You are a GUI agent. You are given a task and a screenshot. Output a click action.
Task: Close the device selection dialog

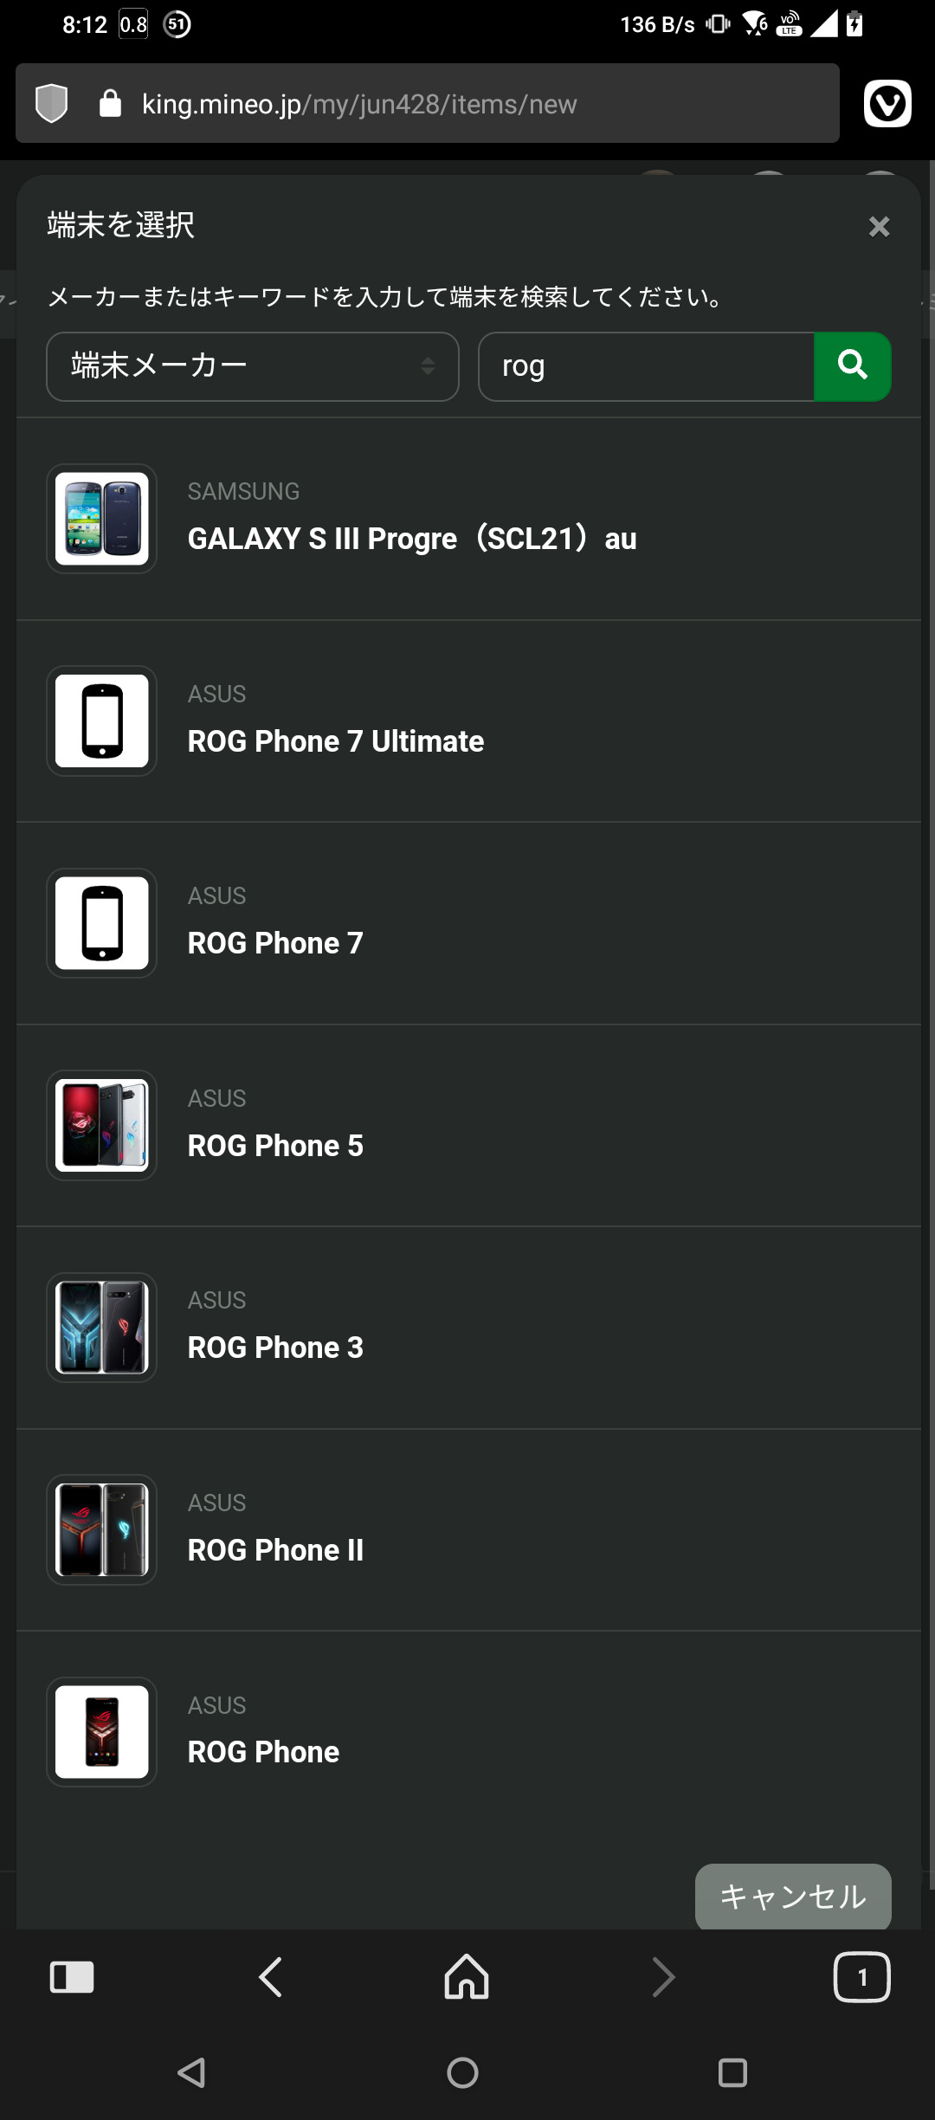(x=879, y=227)
